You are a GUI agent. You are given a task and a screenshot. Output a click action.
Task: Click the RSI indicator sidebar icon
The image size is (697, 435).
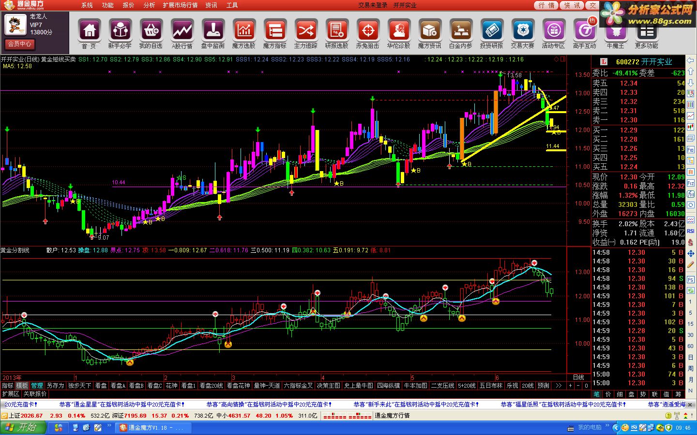pyautogui.click(x=691, y=231)
